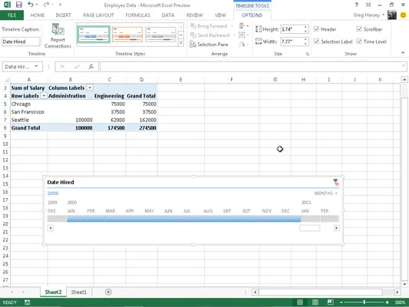This screenshot has width=409, height=307.
Task: Expand the Column Labels filter dropdown
Action: (x=90, y=87)
